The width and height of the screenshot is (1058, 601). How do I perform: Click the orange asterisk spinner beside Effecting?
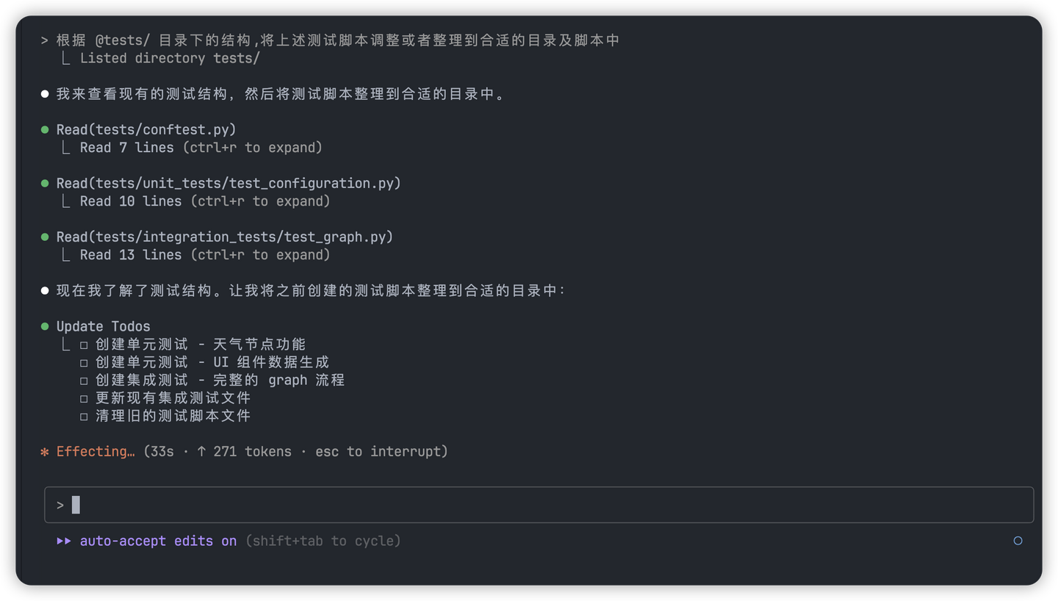point(45,452)
